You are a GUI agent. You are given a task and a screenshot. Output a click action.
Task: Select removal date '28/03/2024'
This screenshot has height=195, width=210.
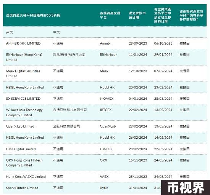[x=163, y=99]
